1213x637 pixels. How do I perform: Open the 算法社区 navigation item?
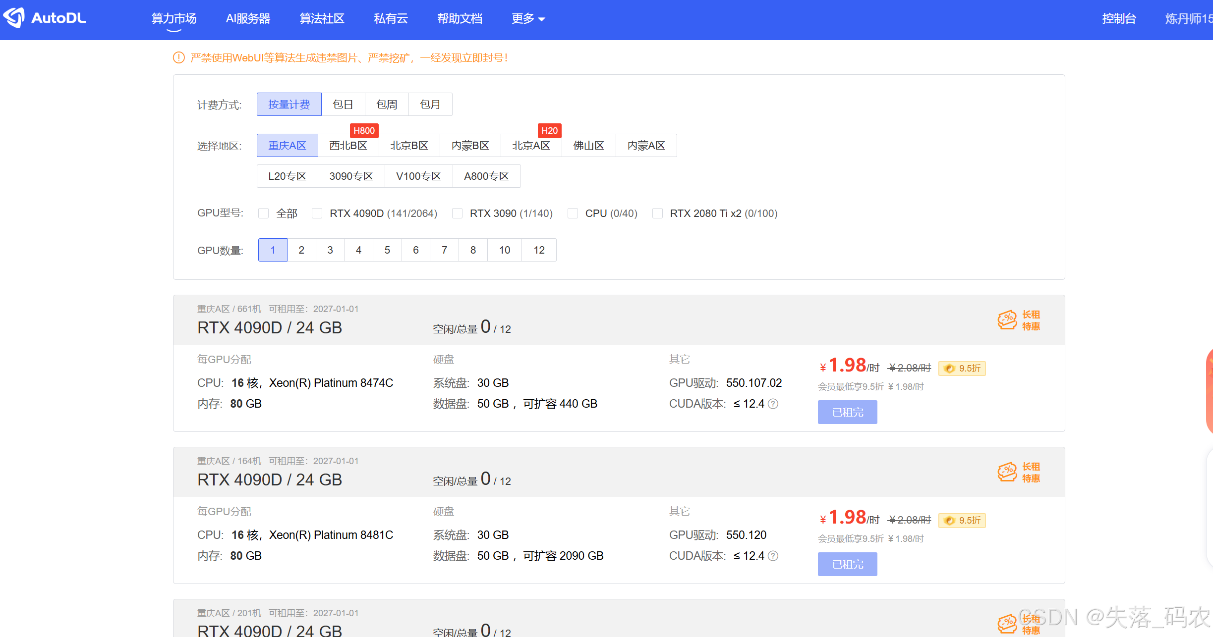point(322,19)
